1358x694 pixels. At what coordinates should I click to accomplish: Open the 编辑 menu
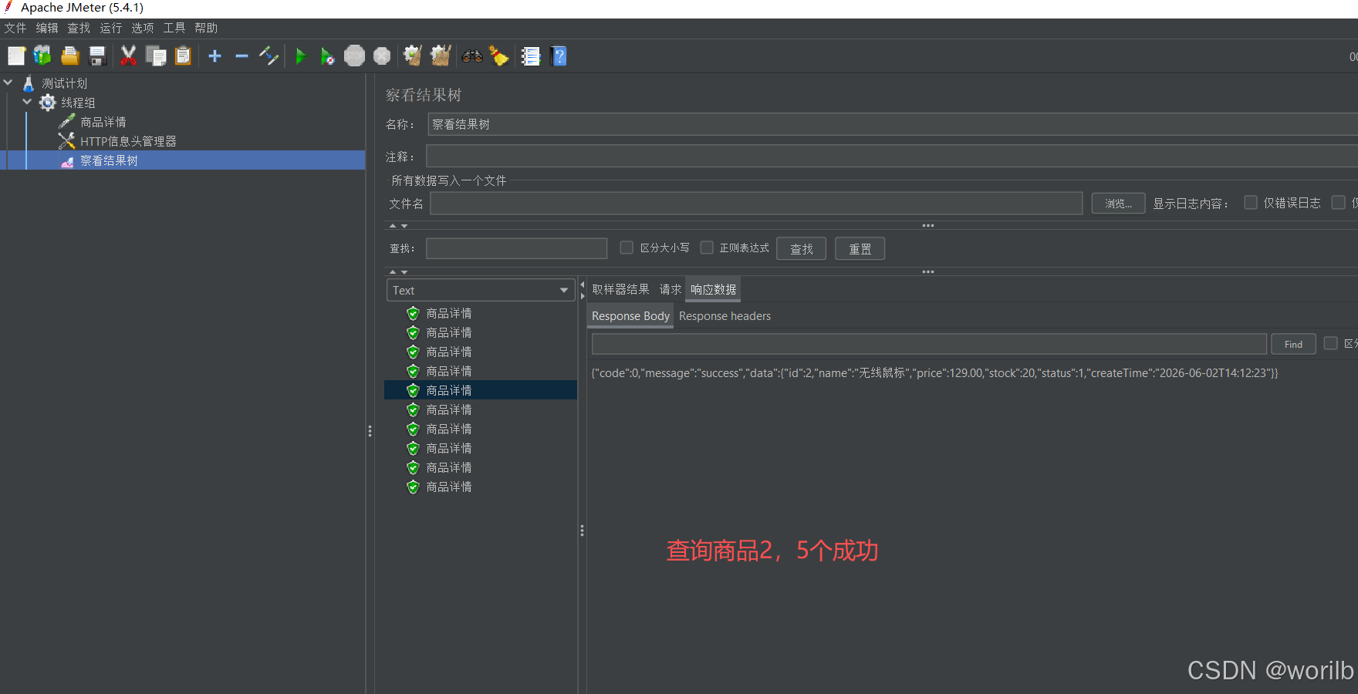point(47,28)
